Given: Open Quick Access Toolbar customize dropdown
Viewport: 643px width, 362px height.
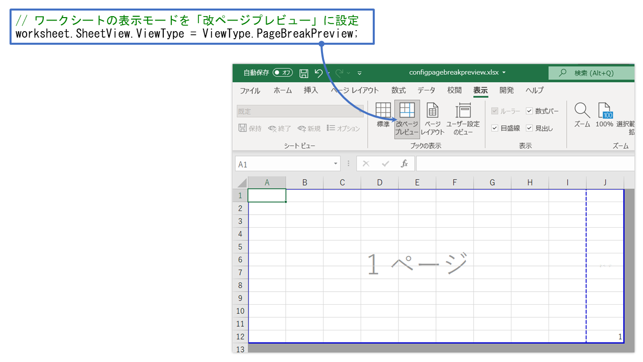Looking at the screenshot, I should tap(360, 73).
